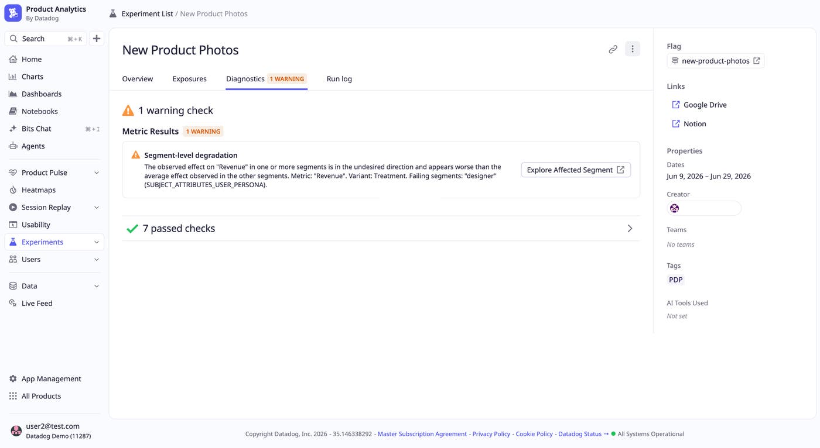Go to Dashboards in sidebar
This screenshot has height=448, width=820.
pyautogui.click(x=54, y=94)
